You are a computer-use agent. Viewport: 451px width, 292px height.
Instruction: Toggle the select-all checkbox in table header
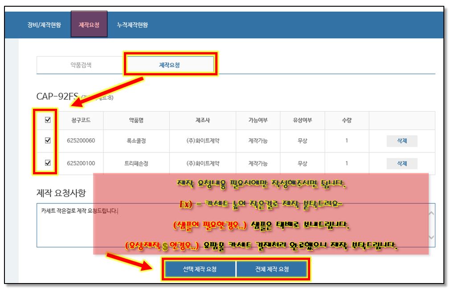click(48, 120)
